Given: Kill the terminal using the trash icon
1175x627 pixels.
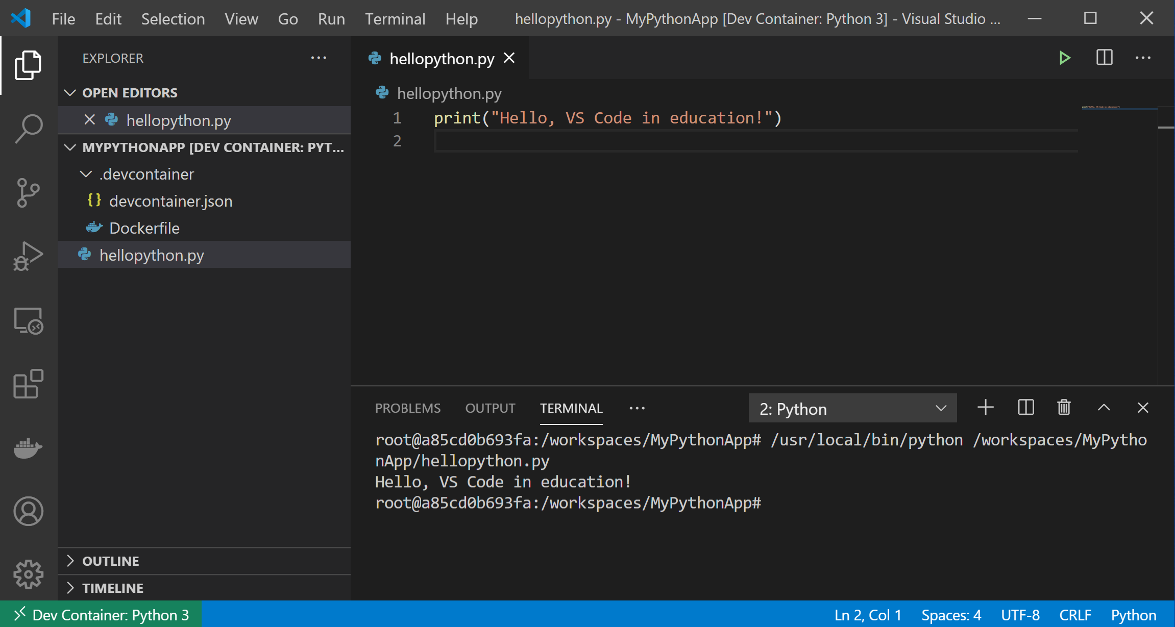Looking at the screenshot, I should (x=1064, y=408).
